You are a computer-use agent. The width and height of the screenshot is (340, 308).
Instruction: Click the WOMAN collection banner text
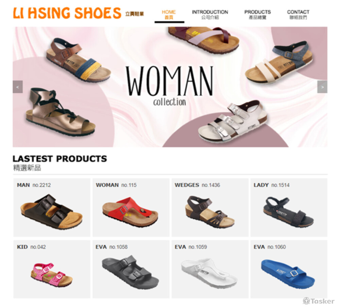tap(170, 86)
